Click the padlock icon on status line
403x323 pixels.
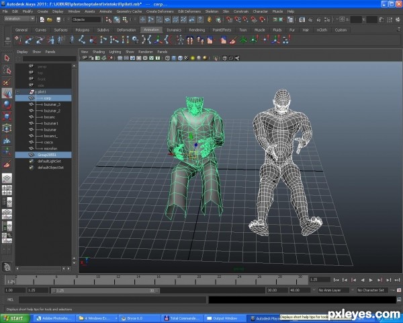click(209, 20)
